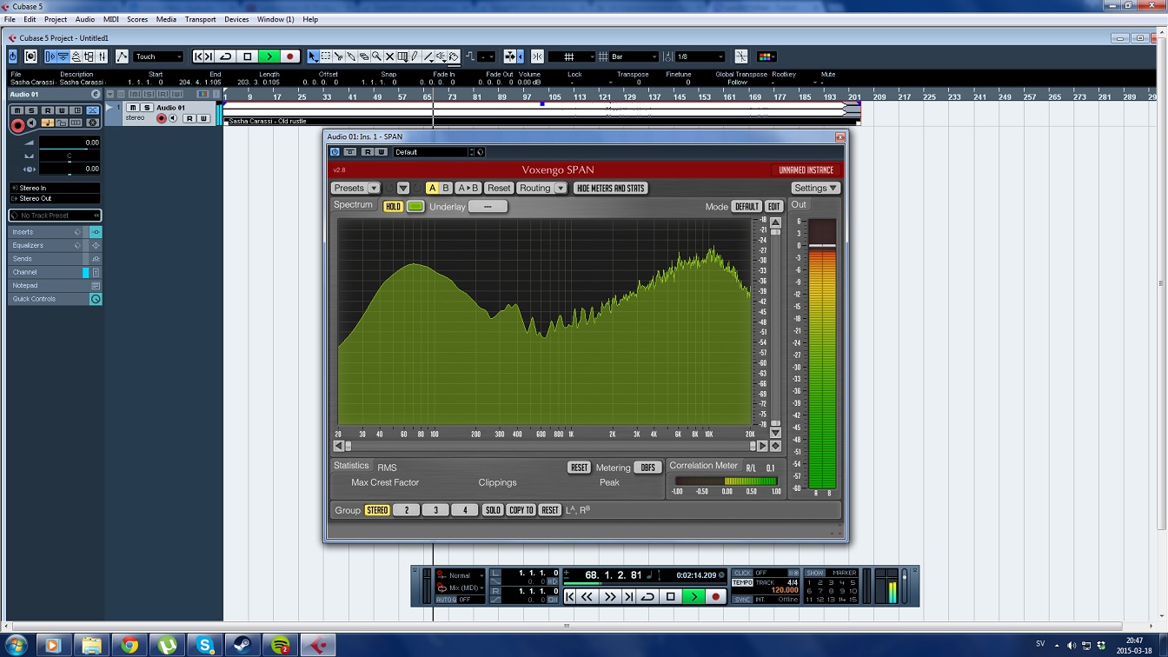1168x657 pixels.
Task: Select the Mute (X) tool in toolbar
Action: coord(389,56)
